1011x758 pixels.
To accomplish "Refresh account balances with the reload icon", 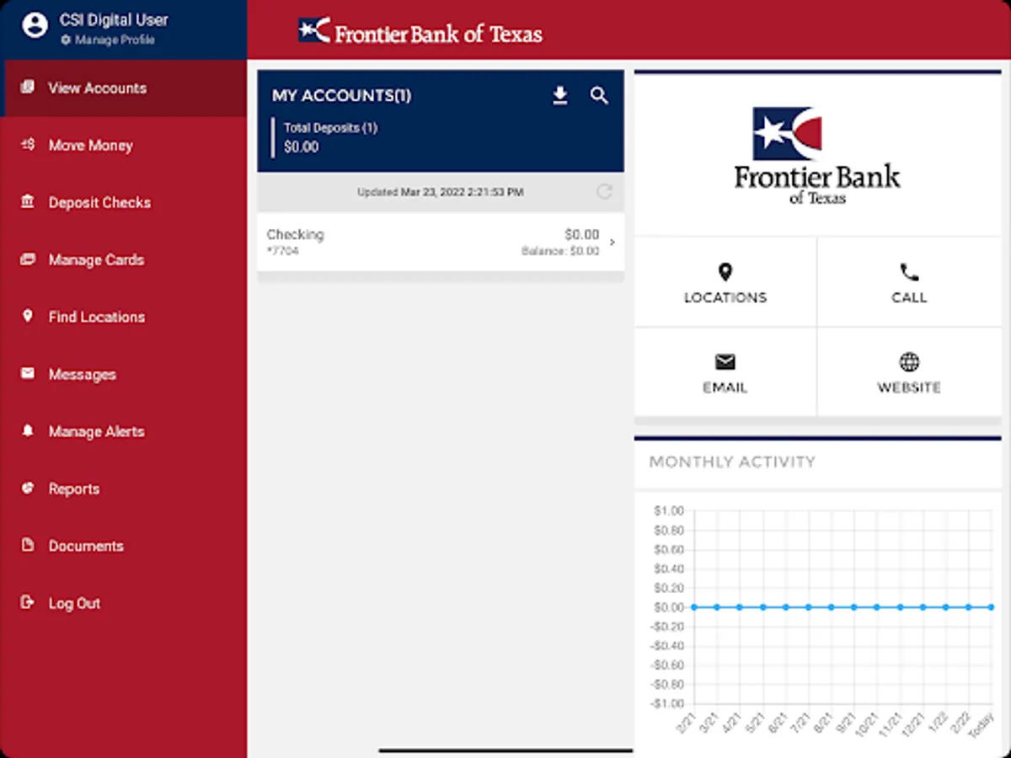I will [603, 192].
